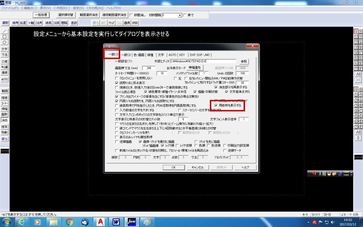363x227 pixels.
Task: Click the 範囲選択消去 button
Action: 89,15
